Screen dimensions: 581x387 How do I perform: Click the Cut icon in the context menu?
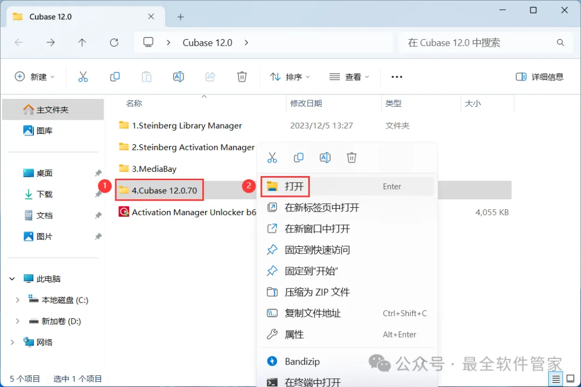(272, 158)
